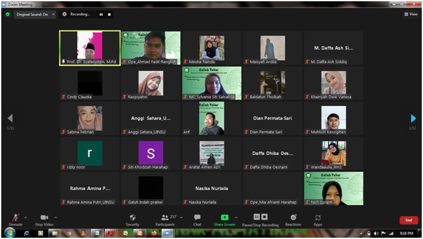Open the View layout menu
This screenshot has width=423, height=239.
(x=411, y=15)
